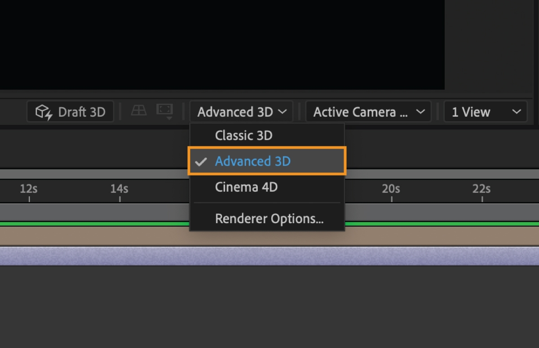The width and height of the screenshot is (539, 348).
Task: Toggle the Draft 3D mode button
Action: coord(70,111)
